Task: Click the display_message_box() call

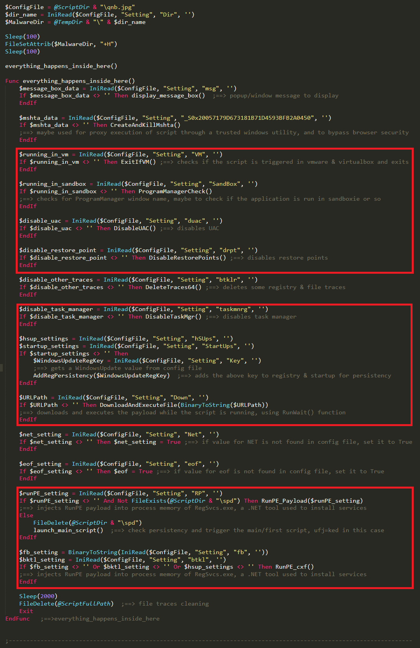Action: (x=168, y=95)
